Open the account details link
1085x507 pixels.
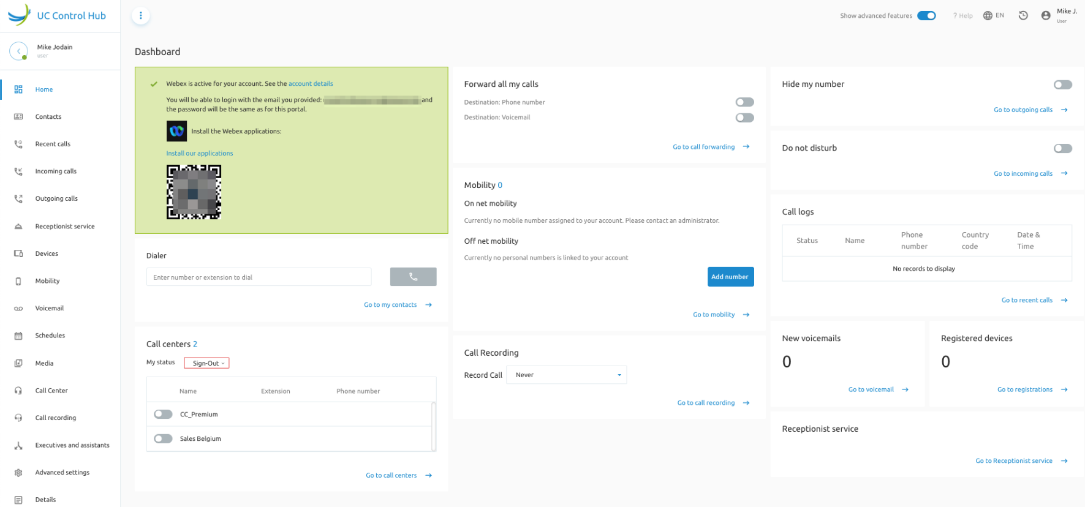(x=311, y=84)
